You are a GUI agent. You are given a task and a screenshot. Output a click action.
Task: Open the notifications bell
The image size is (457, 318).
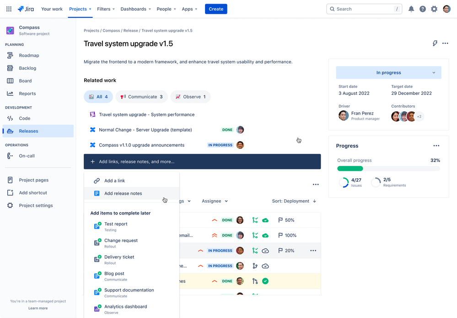(x=411, y=9)
